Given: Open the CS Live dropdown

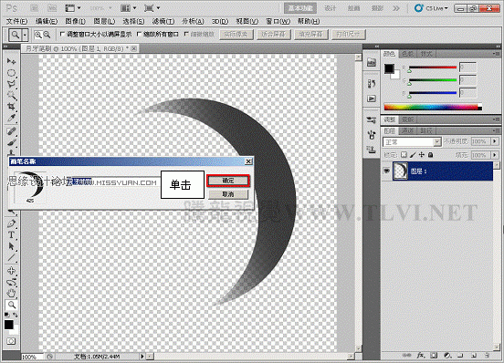Looking at the screenshot, I should pyautogui.click(x=431, y=8).
